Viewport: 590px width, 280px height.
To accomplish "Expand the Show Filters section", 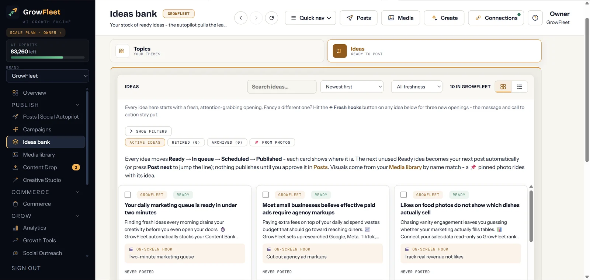I will pos(148,131).
